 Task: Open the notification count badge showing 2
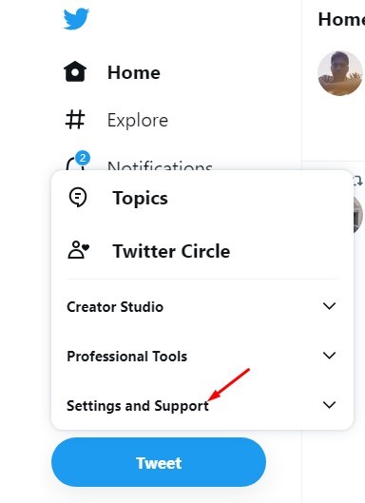(x=83, y=158)
